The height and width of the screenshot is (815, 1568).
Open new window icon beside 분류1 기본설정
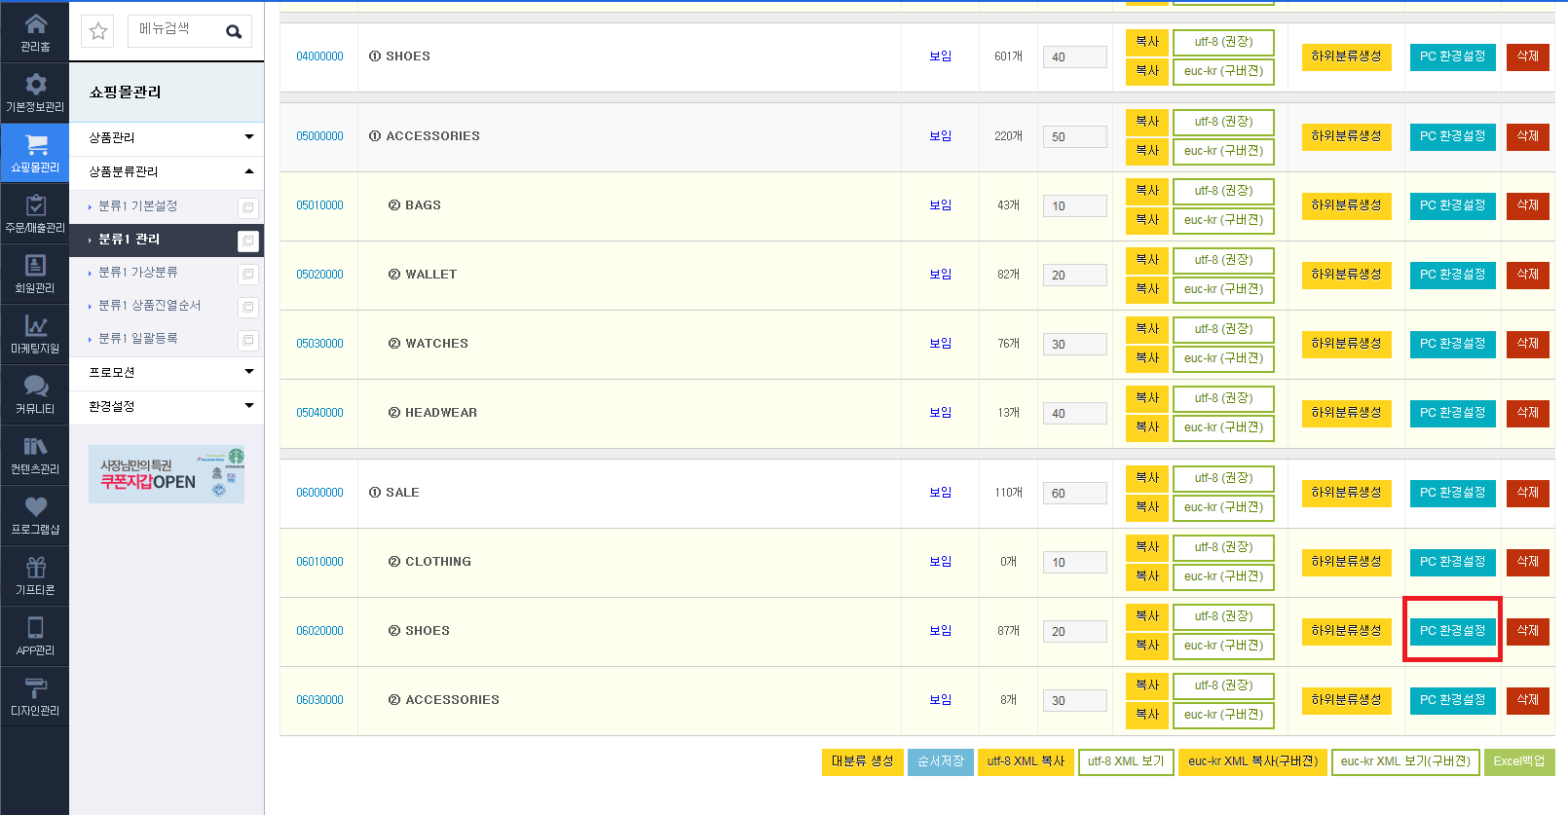(248, 207)
